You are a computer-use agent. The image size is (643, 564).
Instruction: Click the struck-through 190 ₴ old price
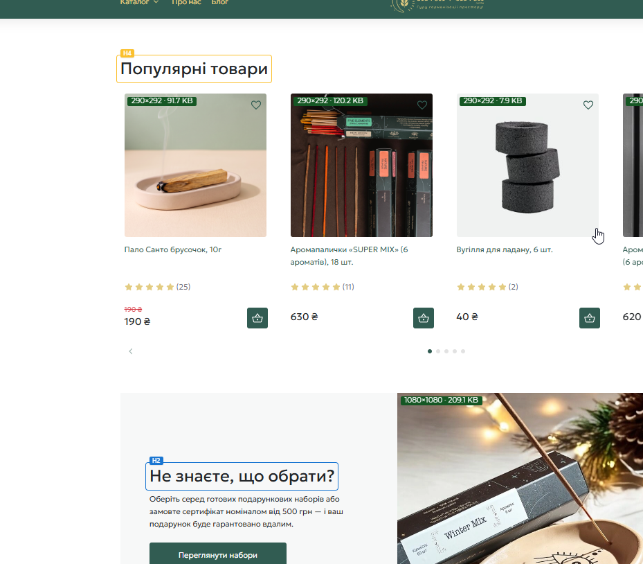[x=133, y=309]
